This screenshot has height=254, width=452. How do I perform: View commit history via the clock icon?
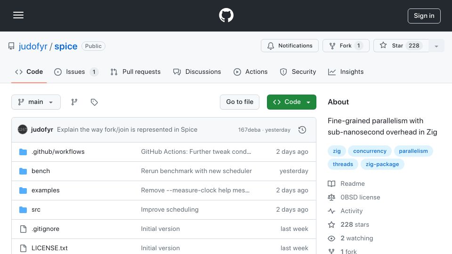302,130
